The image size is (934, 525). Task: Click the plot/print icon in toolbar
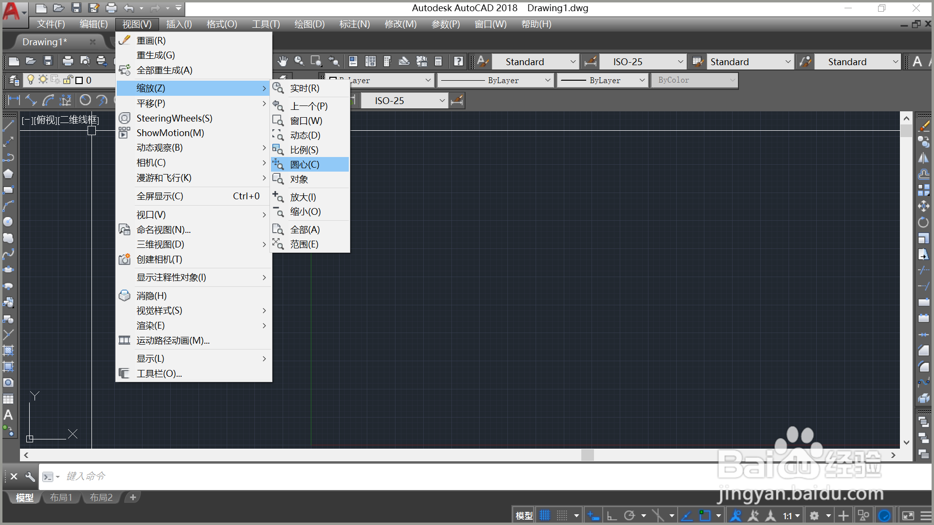coord(68,61)
